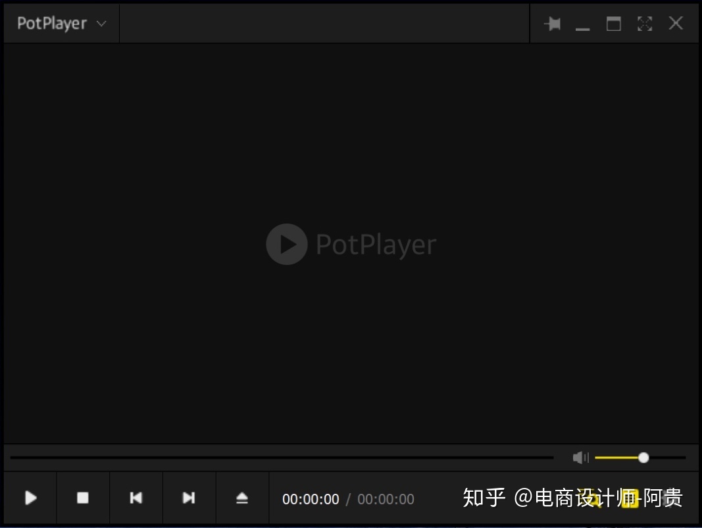Screen dimensions: 702x528
Task: Click the playback seek bar
Action: coord(282,457)
